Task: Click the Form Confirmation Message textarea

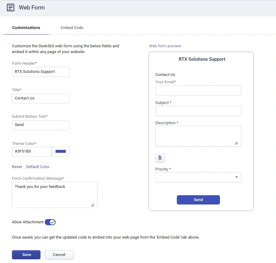Action: (x=55, y=195)
